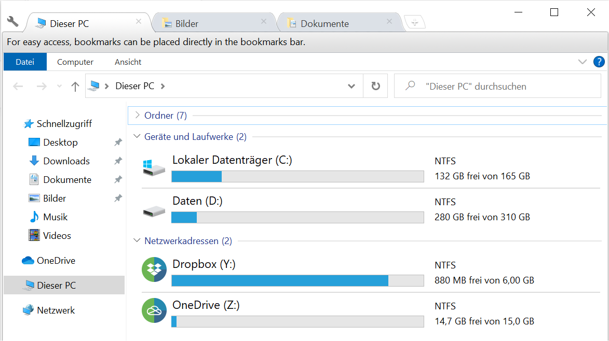Viewport: 609px width, 341px height.
Task: Click 132 GB frei von 165 GB
Action: [482, 176]
